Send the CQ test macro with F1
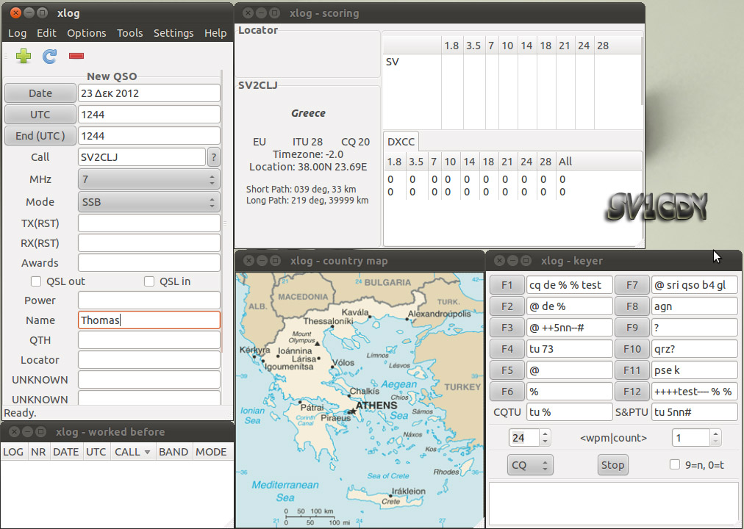Screen dimensions: 744x529 click(x=507, y=284)
